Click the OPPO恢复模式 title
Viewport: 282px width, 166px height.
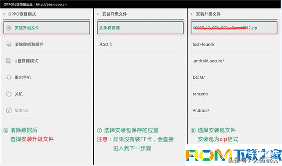pos(22,14)
